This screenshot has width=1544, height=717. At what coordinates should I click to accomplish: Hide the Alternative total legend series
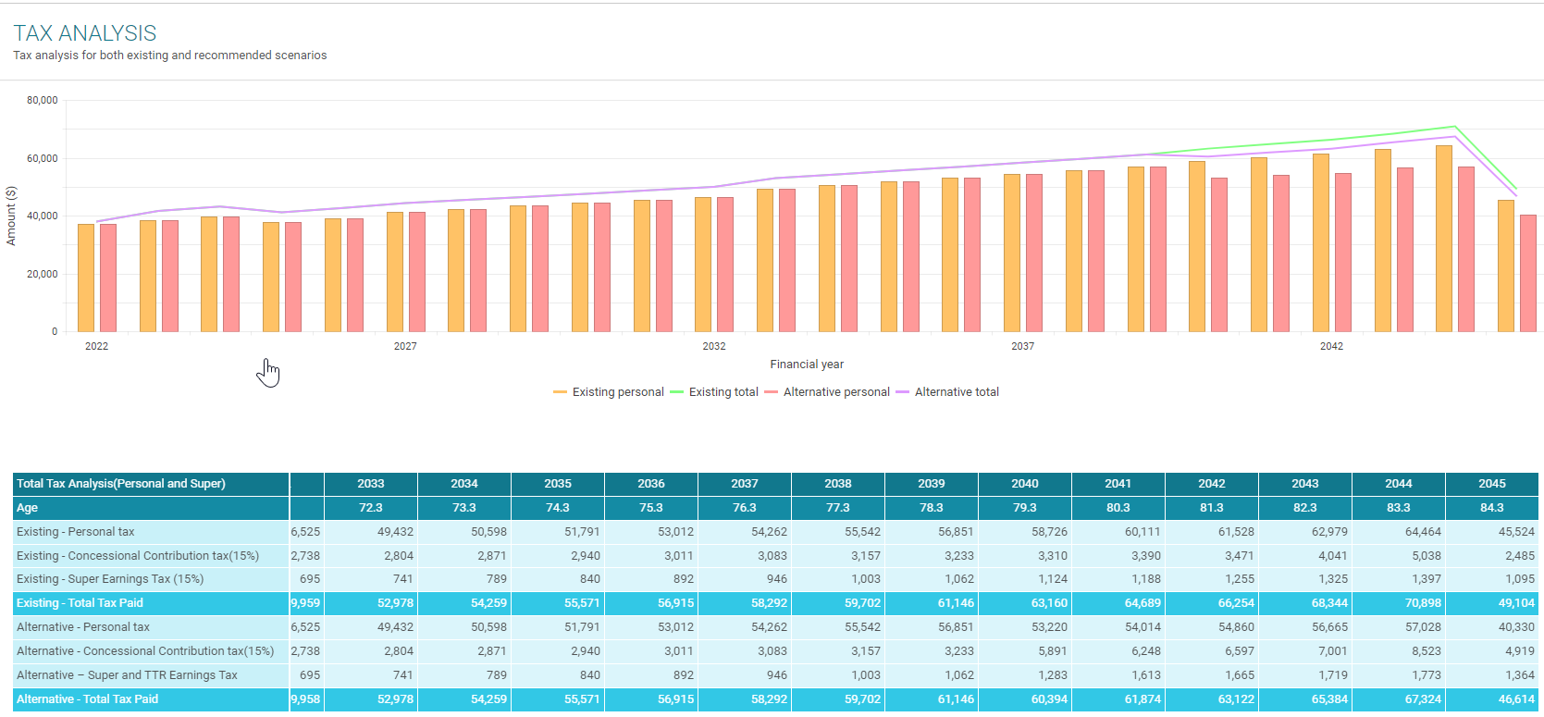pyautogui.click(x=947, y=392)
